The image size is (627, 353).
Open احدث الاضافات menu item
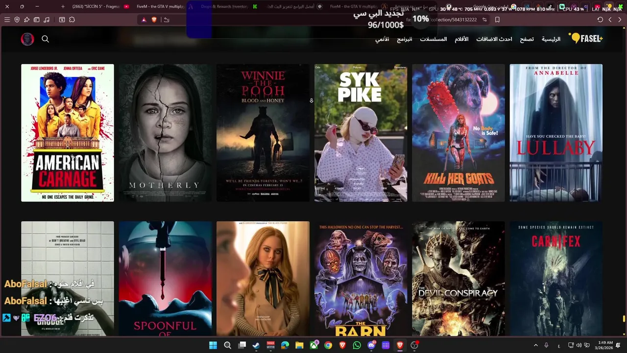494,39
